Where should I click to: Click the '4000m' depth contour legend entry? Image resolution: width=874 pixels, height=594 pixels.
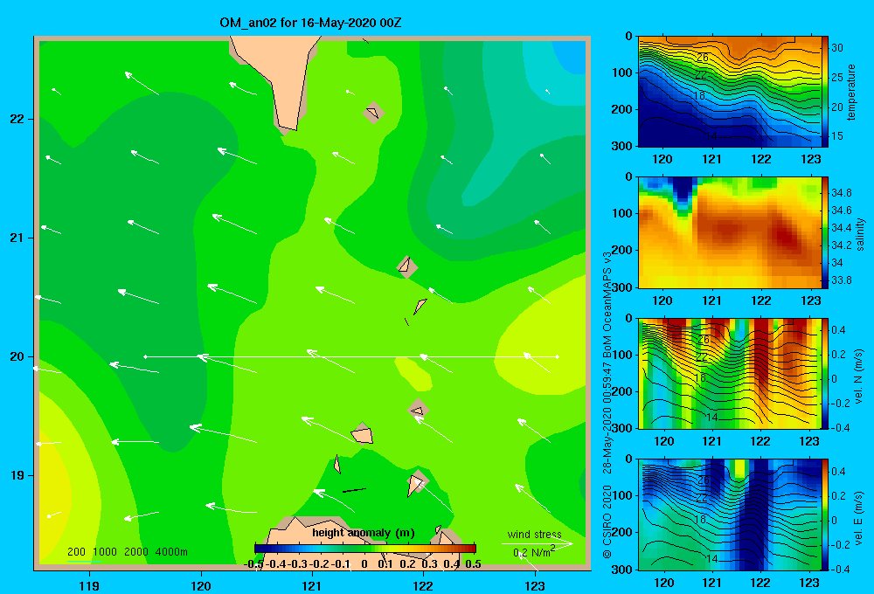coord(171,552)
